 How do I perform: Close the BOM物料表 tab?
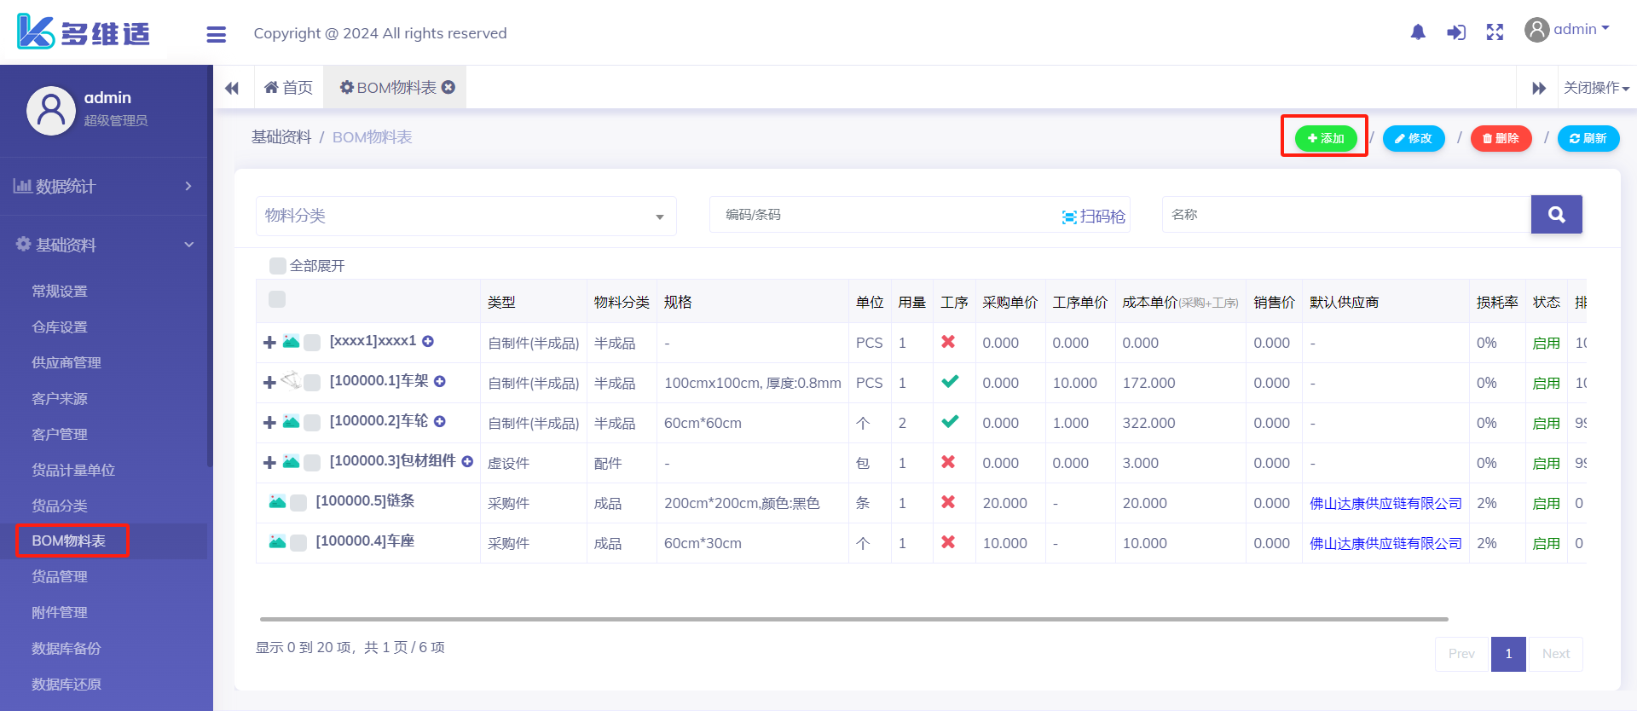click(x=448, y=87)
